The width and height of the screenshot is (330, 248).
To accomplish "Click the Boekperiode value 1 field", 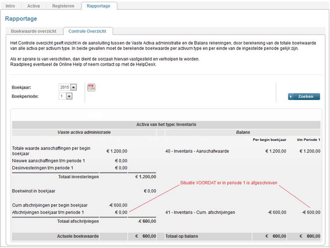I will [x=62, y=96].
